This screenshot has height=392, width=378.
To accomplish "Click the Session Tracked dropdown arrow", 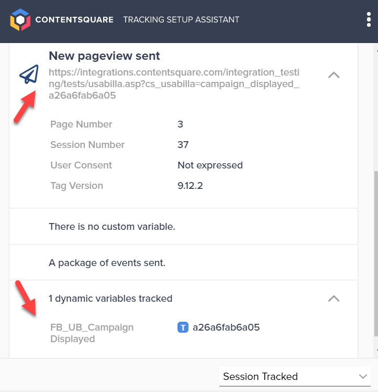I will [x=363, y=376].
